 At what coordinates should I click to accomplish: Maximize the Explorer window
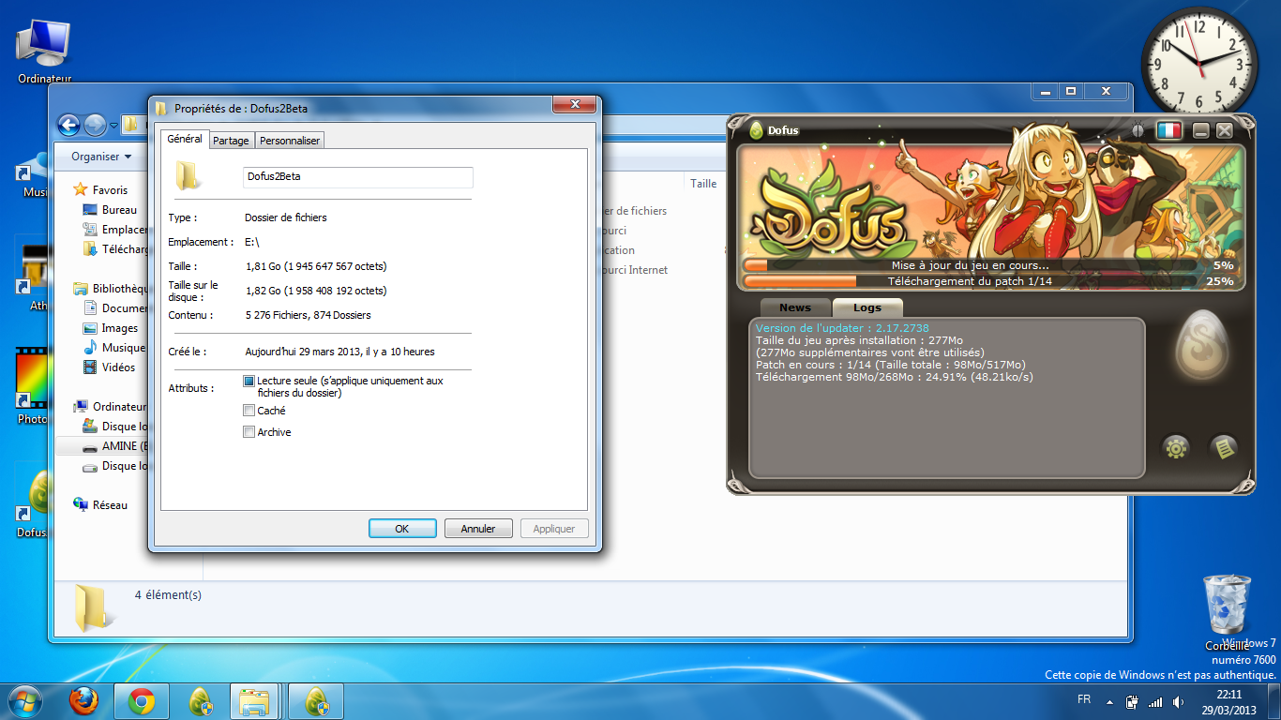1070,92
